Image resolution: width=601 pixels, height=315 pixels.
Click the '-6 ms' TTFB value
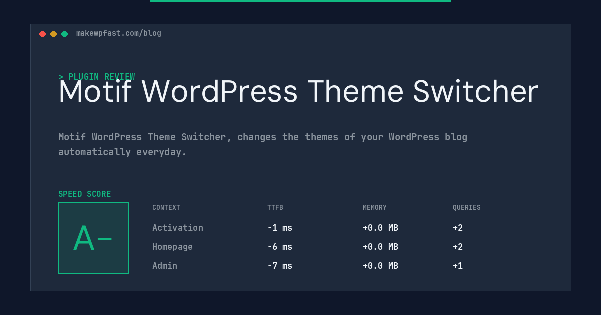[280, 247]
